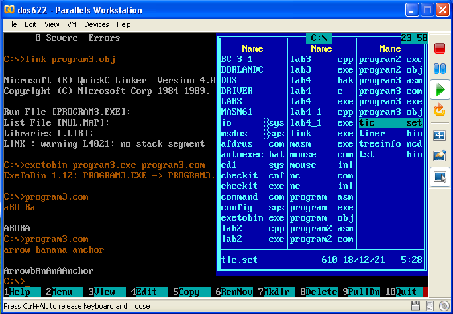Select the program3 exe file
453x314 pixels.
[x=391, y=102]
